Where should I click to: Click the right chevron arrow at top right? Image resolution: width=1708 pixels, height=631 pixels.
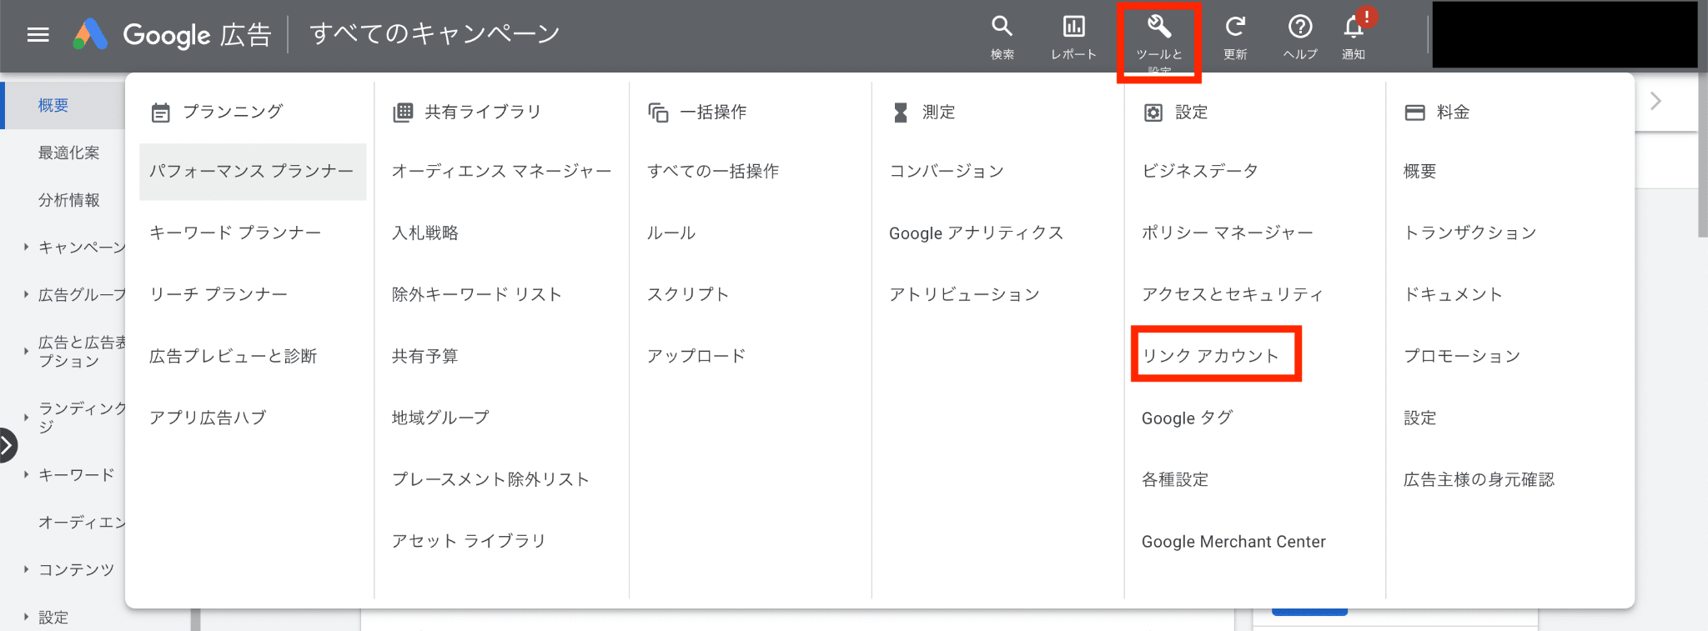[x=1655, y=101]
